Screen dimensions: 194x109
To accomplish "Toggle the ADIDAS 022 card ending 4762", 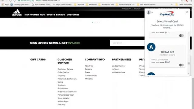I will pyautogui.click(x=181, y=65).
